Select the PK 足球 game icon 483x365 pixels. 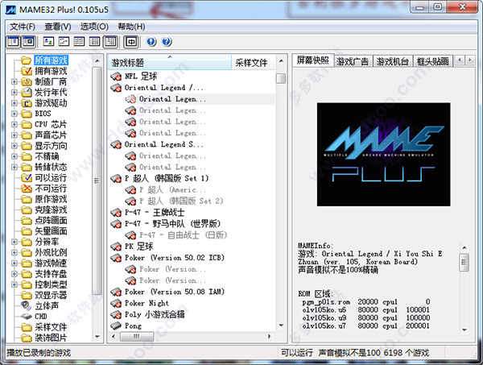tap(116, 247)
